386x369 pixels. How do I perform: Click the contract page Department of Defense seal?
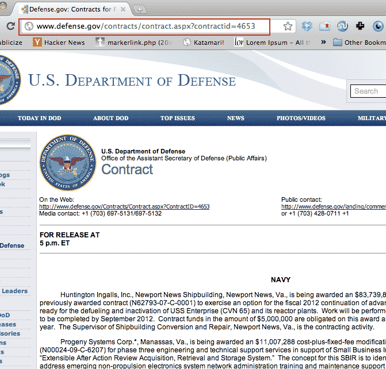point(68,163)
